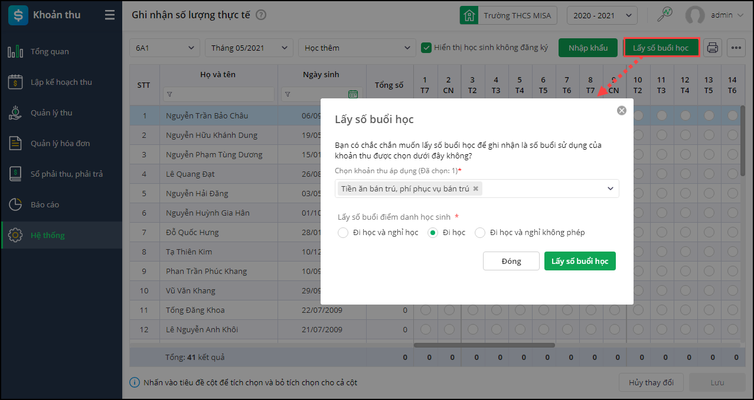Image resolution: width=754 pixels, height=400 pixels.
Task: Click the hamburger menu icon in sidebar header
Action: (110, 15)
